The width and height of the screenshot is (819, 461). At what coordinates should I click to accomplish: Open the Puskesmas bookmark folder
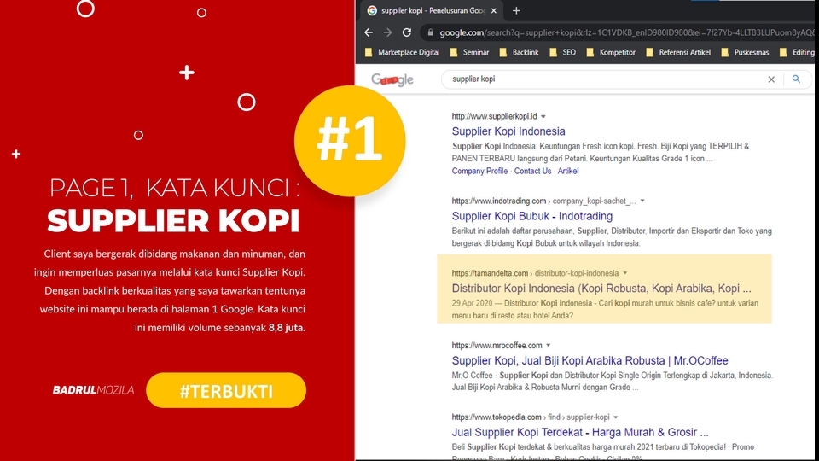[x=746, y=52]
